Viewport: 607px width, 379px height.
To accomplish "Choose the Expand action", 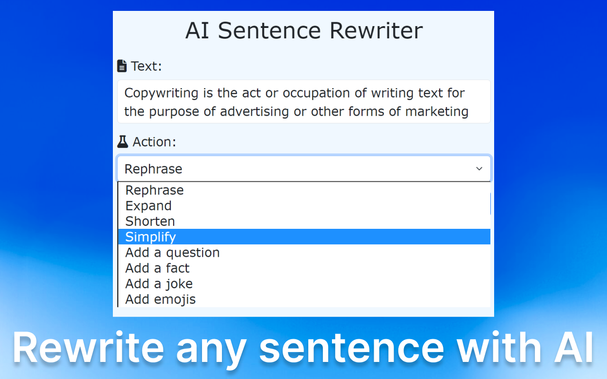I will point(148,206).
